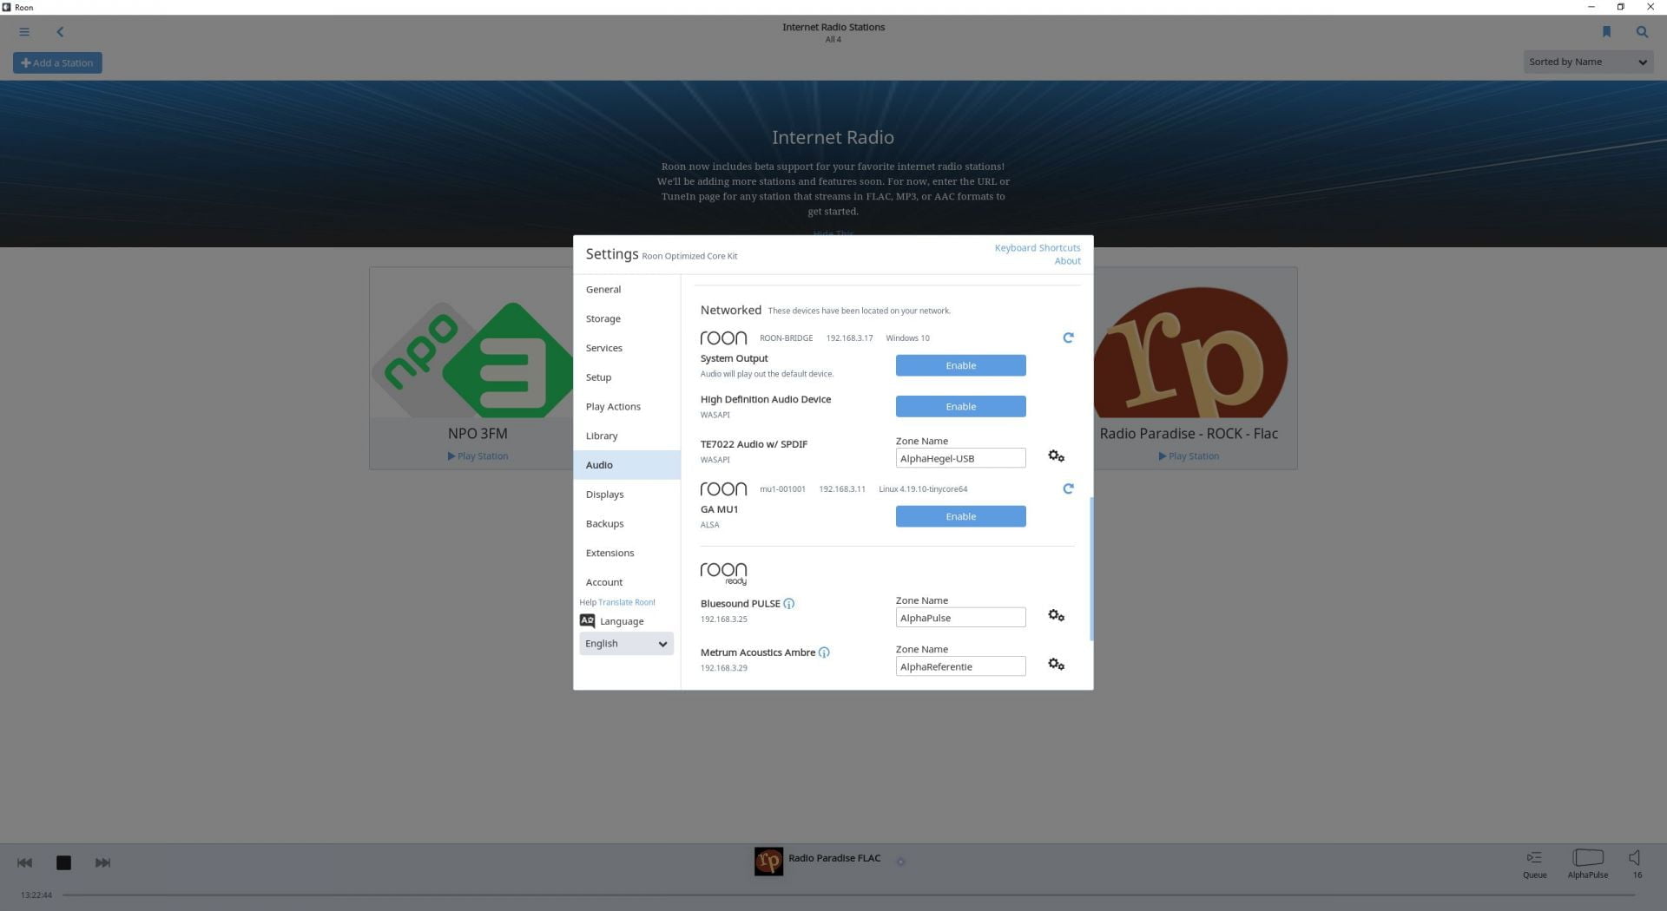Go back using the back arrow

[x=60, y=32]
